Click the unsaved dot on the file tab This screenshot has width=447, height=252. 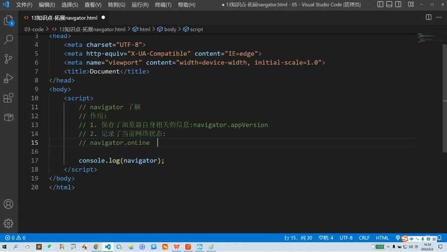tap(103, 17)
